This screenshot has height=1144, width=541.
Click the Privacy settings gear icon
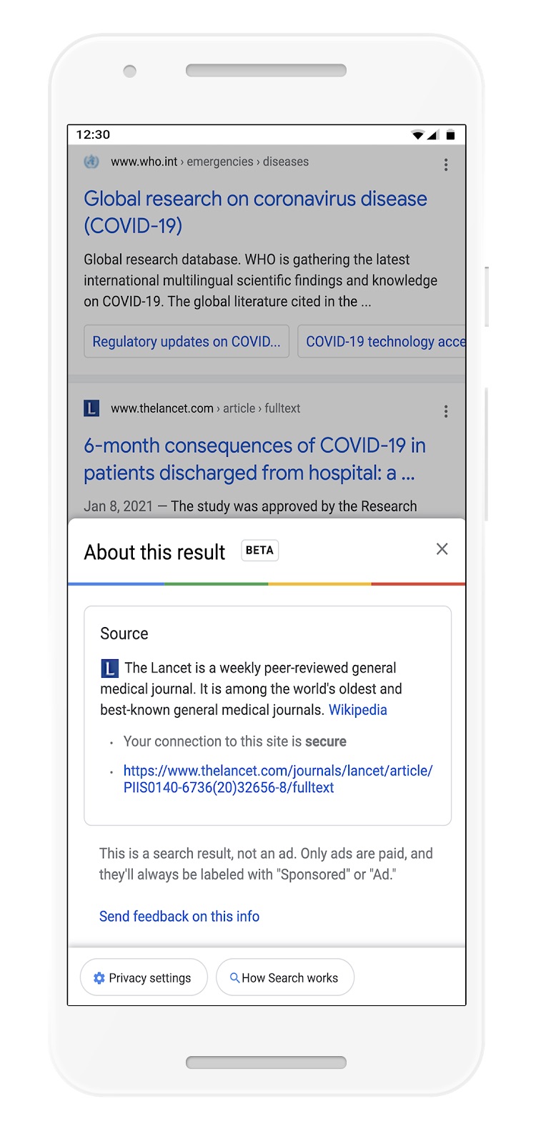click(99, 977)
